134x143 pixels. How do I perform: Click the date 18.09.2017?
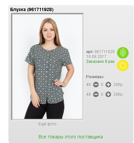(x=96, y=57)
